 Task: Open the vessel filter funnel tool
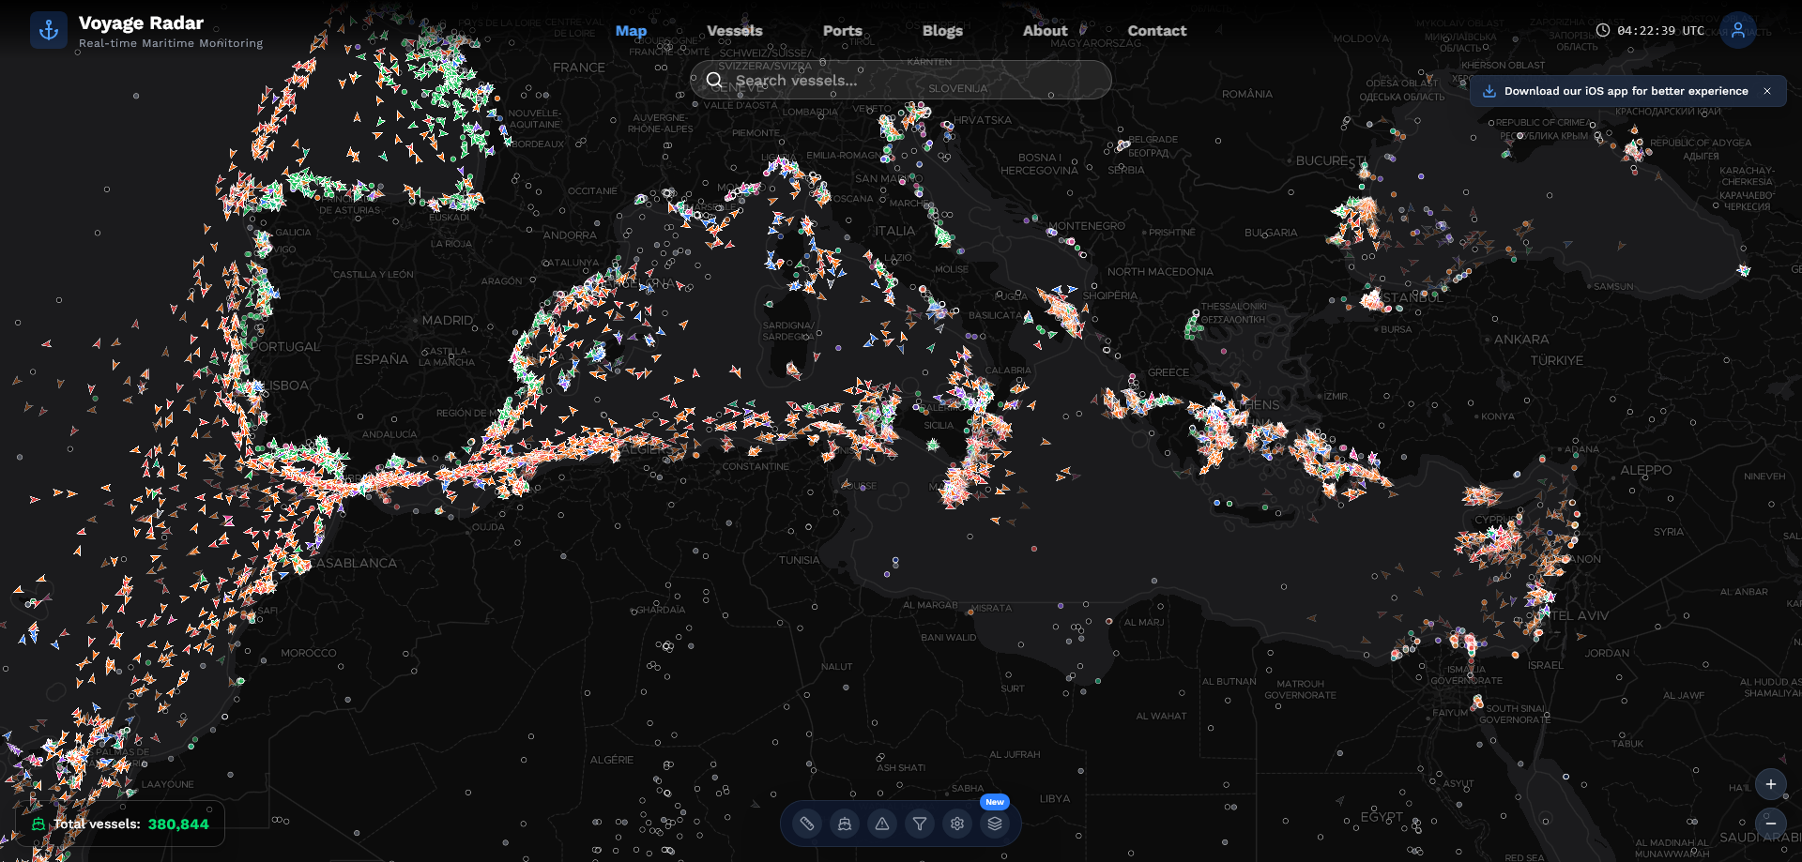(920, 823)
